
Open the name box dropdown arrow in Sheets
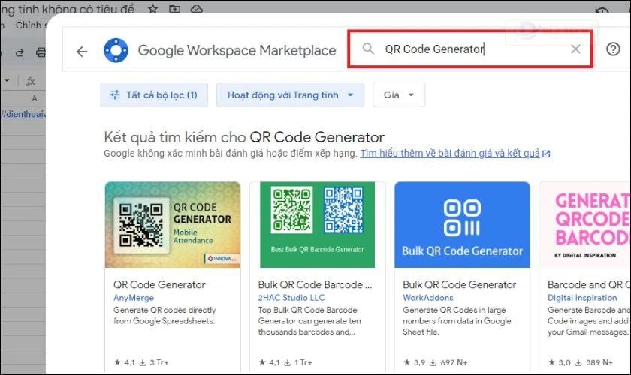coord(7,80)
